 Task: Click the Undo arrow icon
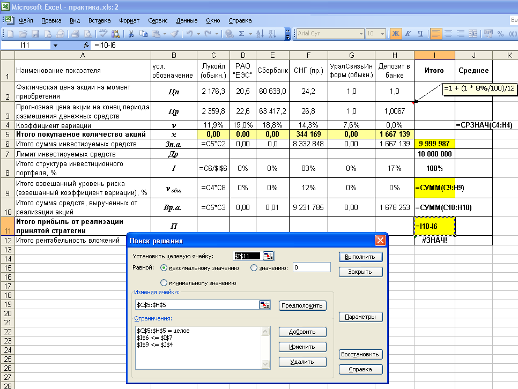tap(190, 34)
